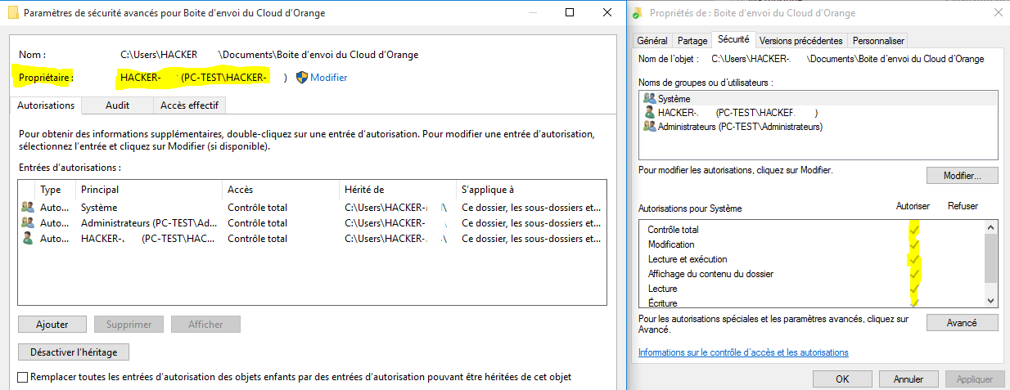The image size is (1010, 390).
Task: Open the Général tab in Properties
Action: [652, 40]
